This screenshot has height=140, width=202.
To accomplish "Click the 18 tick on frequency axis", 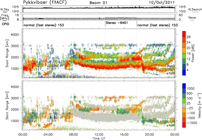I will (17, 15).
